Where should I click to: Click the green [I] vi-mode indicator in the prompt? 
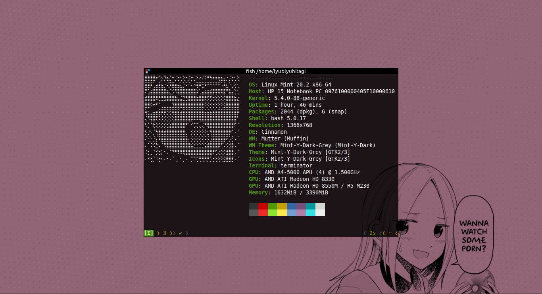click(149, 233)
